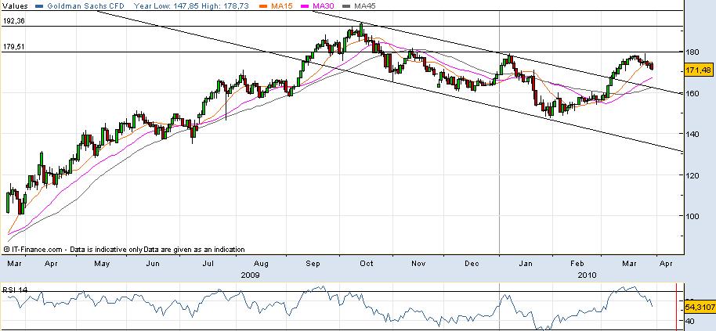Click the 179,51 resistance level label

[13, 46]
